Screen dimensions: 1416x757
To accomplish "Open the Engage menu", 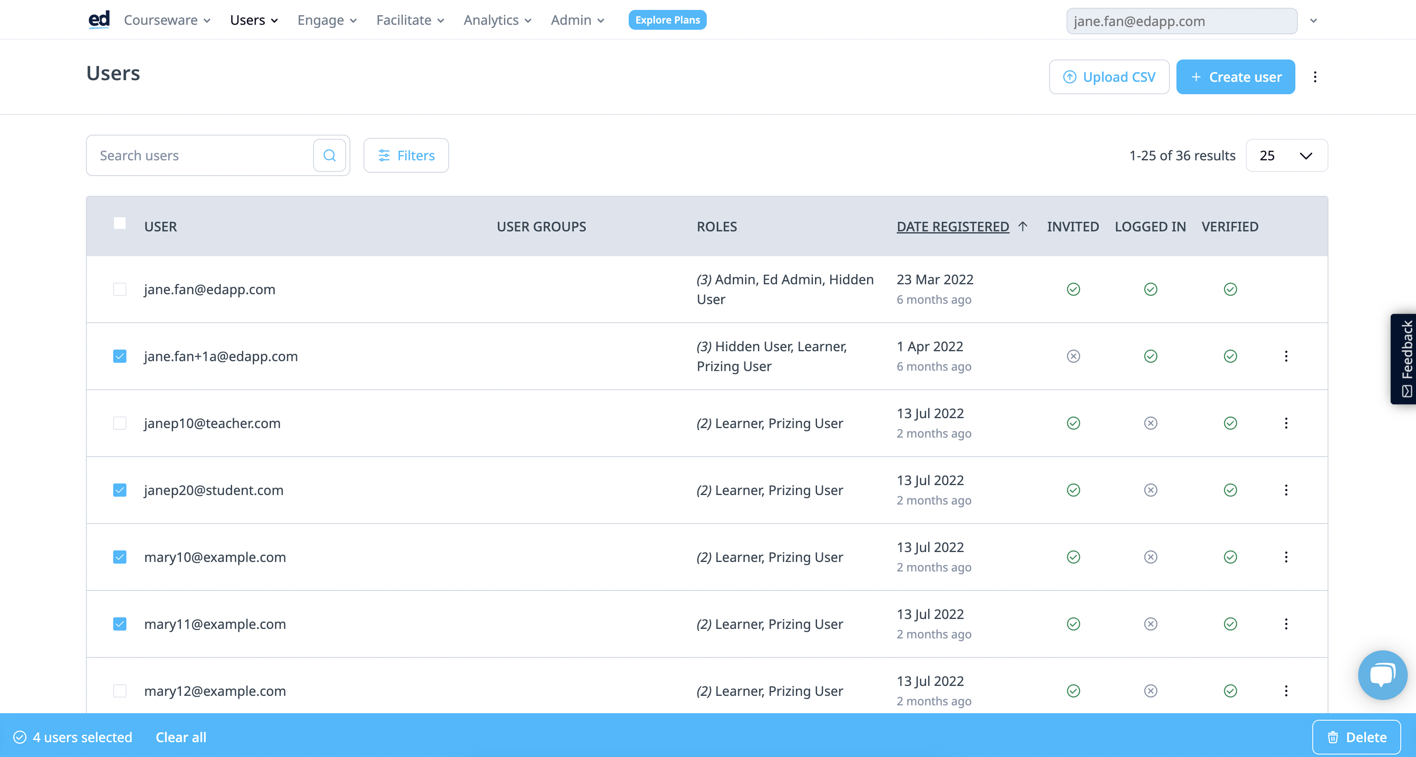I will (326, 20).
